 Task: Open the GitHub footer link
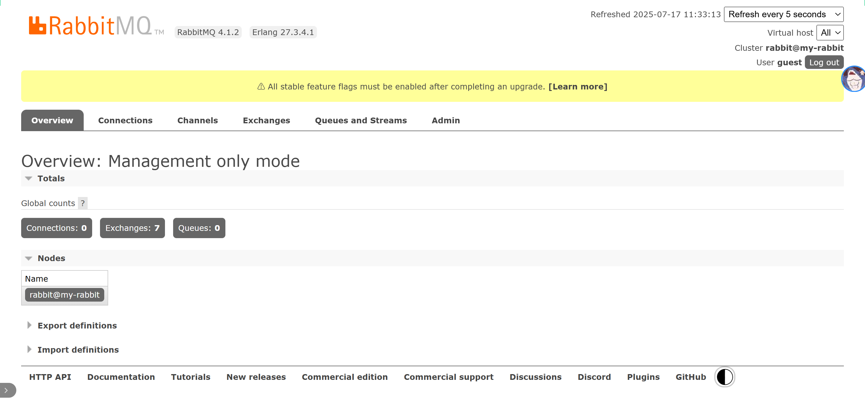[x=691, y=377]
